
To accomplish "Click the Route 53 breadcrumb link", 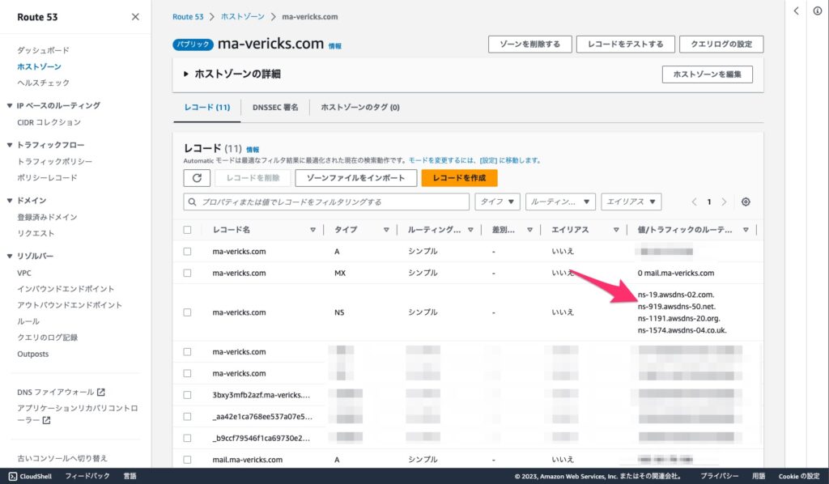I will 188,17.
